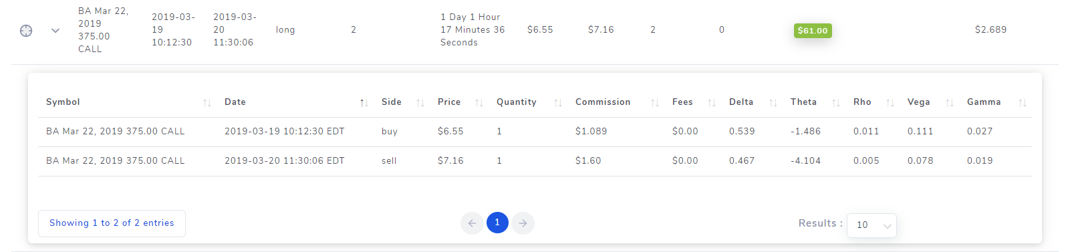Sort by Price column arrows icon
Image resolution: width=1074 pixels, height=252 pixels.
[x=479, y=102]
